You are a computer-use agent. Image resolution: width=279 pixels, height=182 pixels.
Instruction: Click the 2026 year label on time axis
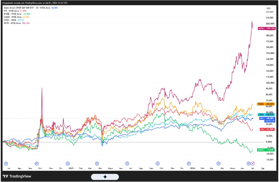pos(193,168)
